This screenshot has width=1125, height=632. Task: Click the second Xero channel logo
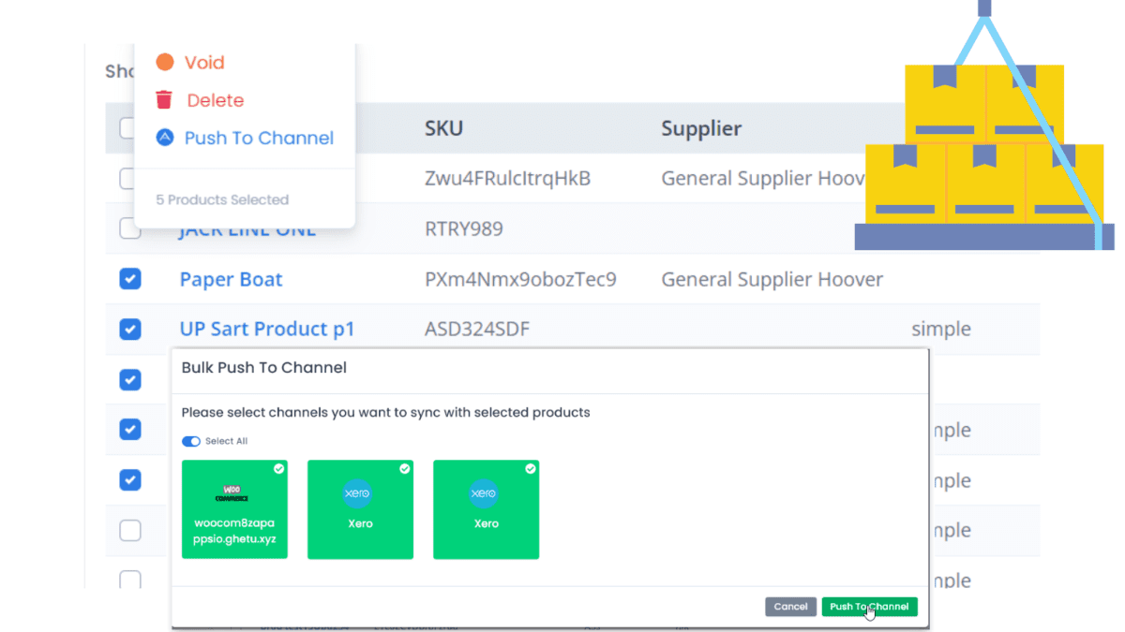pos(484,493)
